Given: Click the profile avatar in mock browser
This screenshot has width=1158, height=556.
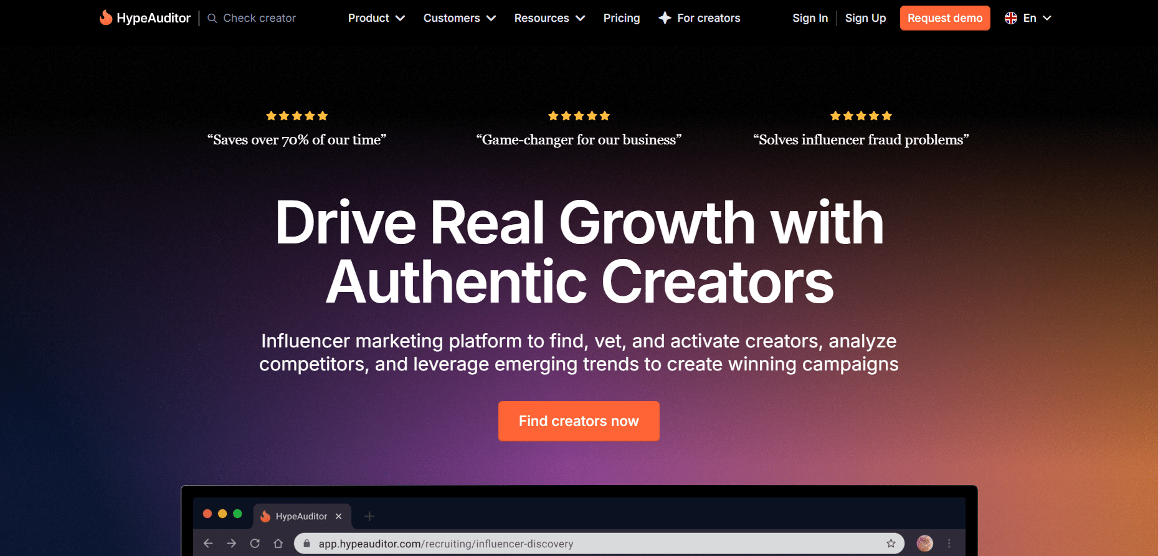Looking at the screenshot, I should point(925,544).
